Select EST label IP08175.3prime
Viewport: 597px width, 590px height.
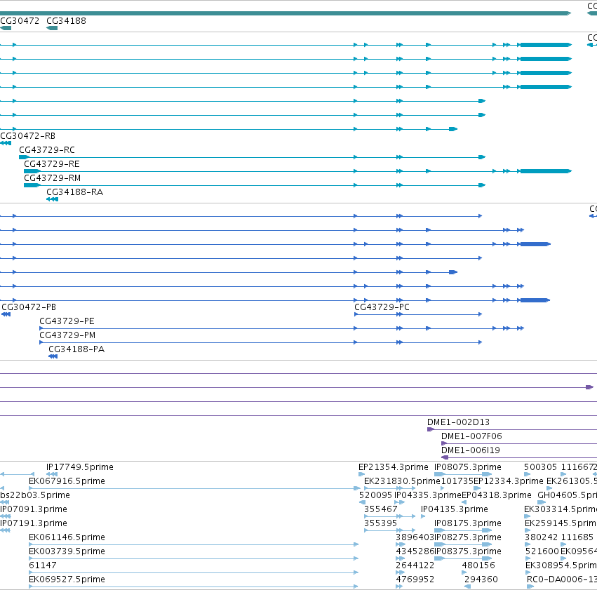[468, 523]
